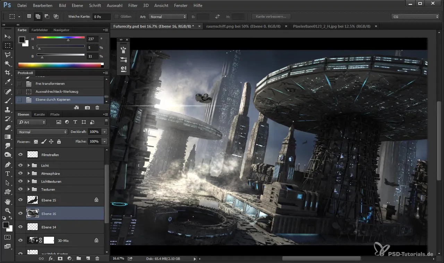
Task: Select the Clone Stamp tool
Action: (x=8, y=110)
